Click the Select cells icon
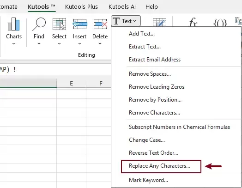 point(59,24)
